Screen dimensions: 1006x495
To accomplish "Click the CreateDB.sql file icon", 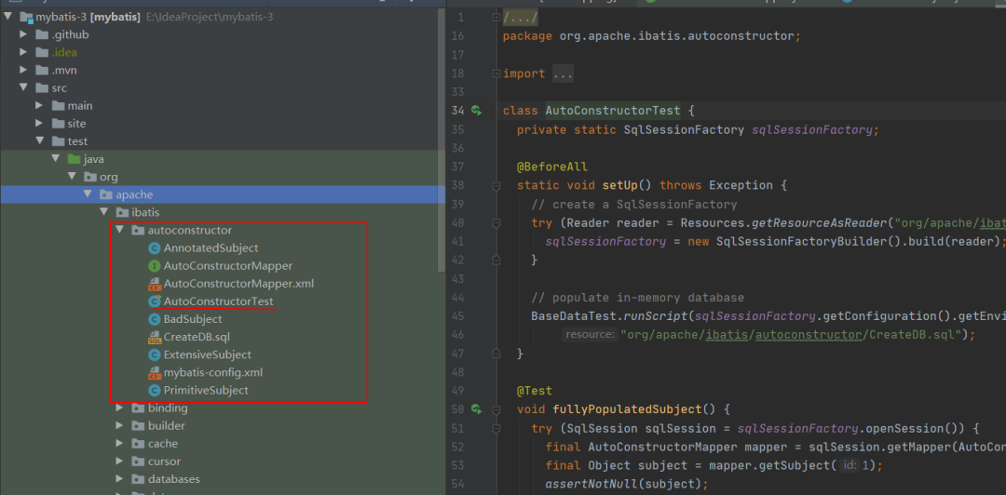I will pyautogui.click(x=154, y=337).
